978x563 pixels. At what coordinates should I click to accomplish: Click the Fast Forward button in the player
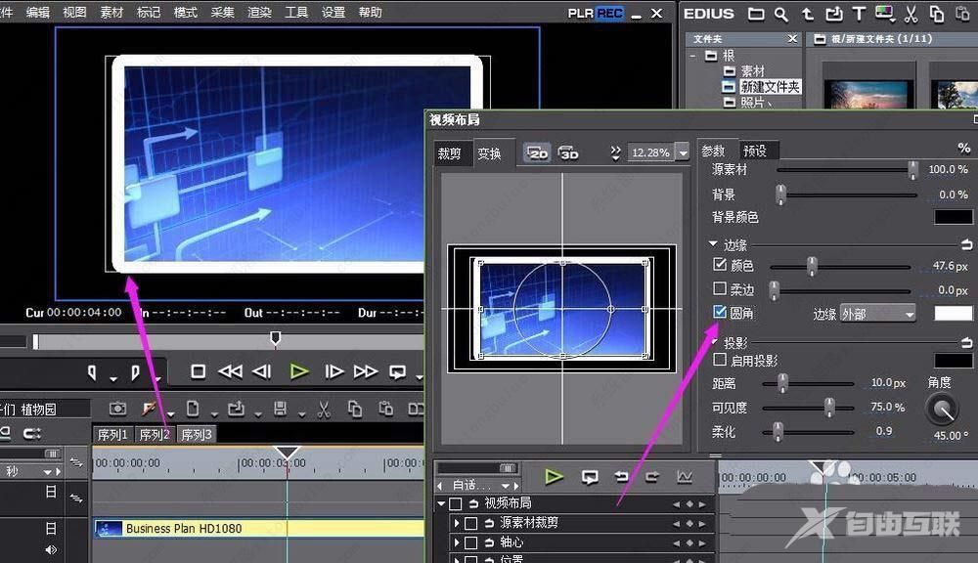pyautogui.click(x=366, y=372)
